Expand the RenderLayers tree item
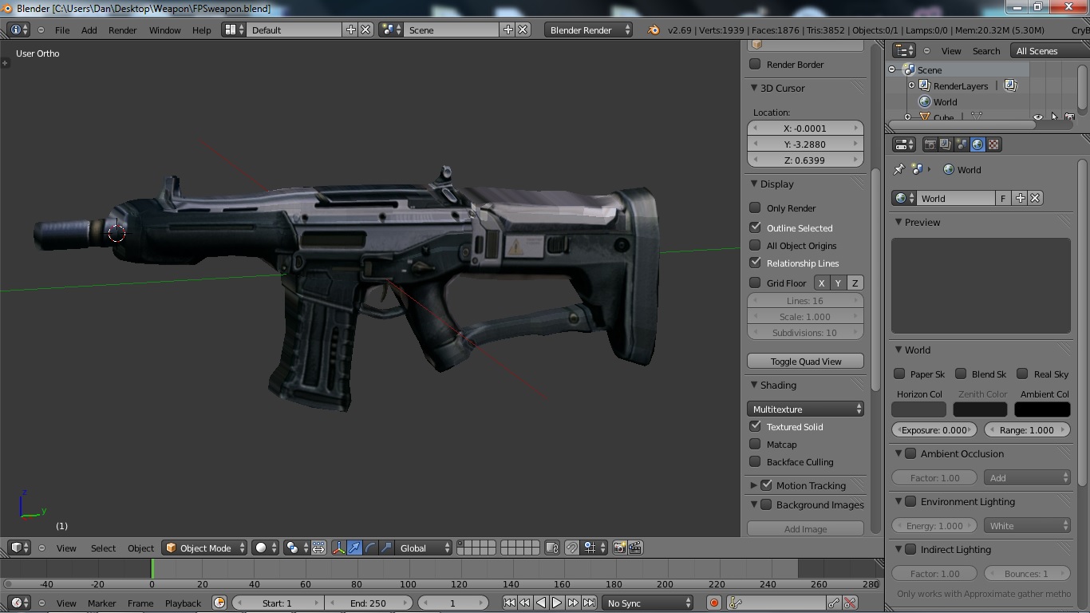 911,85
